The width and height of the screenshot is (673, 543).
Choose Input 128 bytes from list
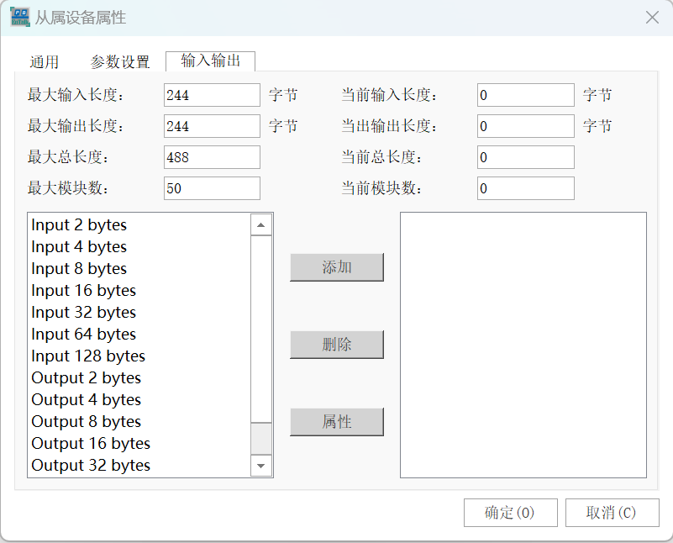(88, 356)
